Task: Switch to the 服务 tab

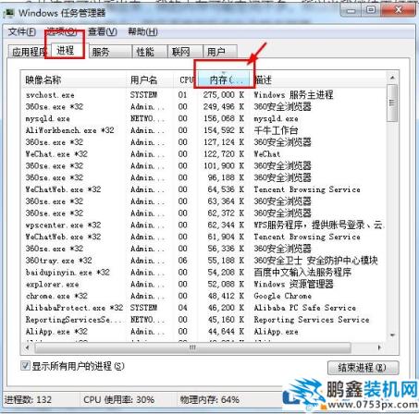Action: (110, 52)
